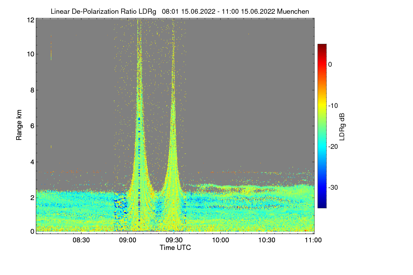Click the x-axis time label '08:30'
413x275 pixels.
(82, 240)
